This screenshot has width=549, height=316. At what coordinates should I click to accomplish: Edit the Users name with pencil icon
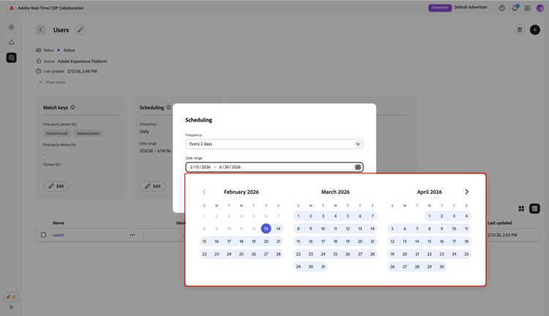click(81, 30)
